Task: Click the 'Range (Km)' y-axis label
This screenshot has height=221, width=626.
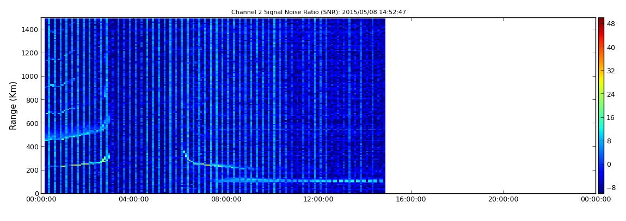Action: point(13,105)
